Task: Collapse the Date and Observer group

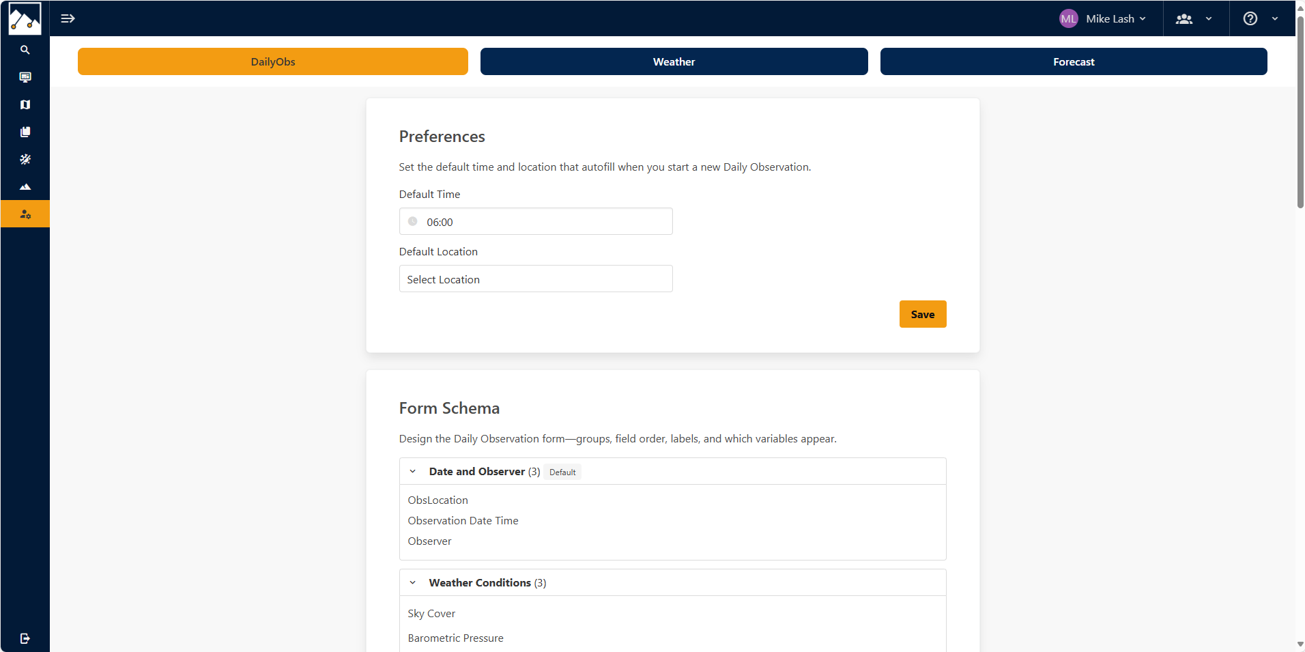Action: [x=412, y=471]
